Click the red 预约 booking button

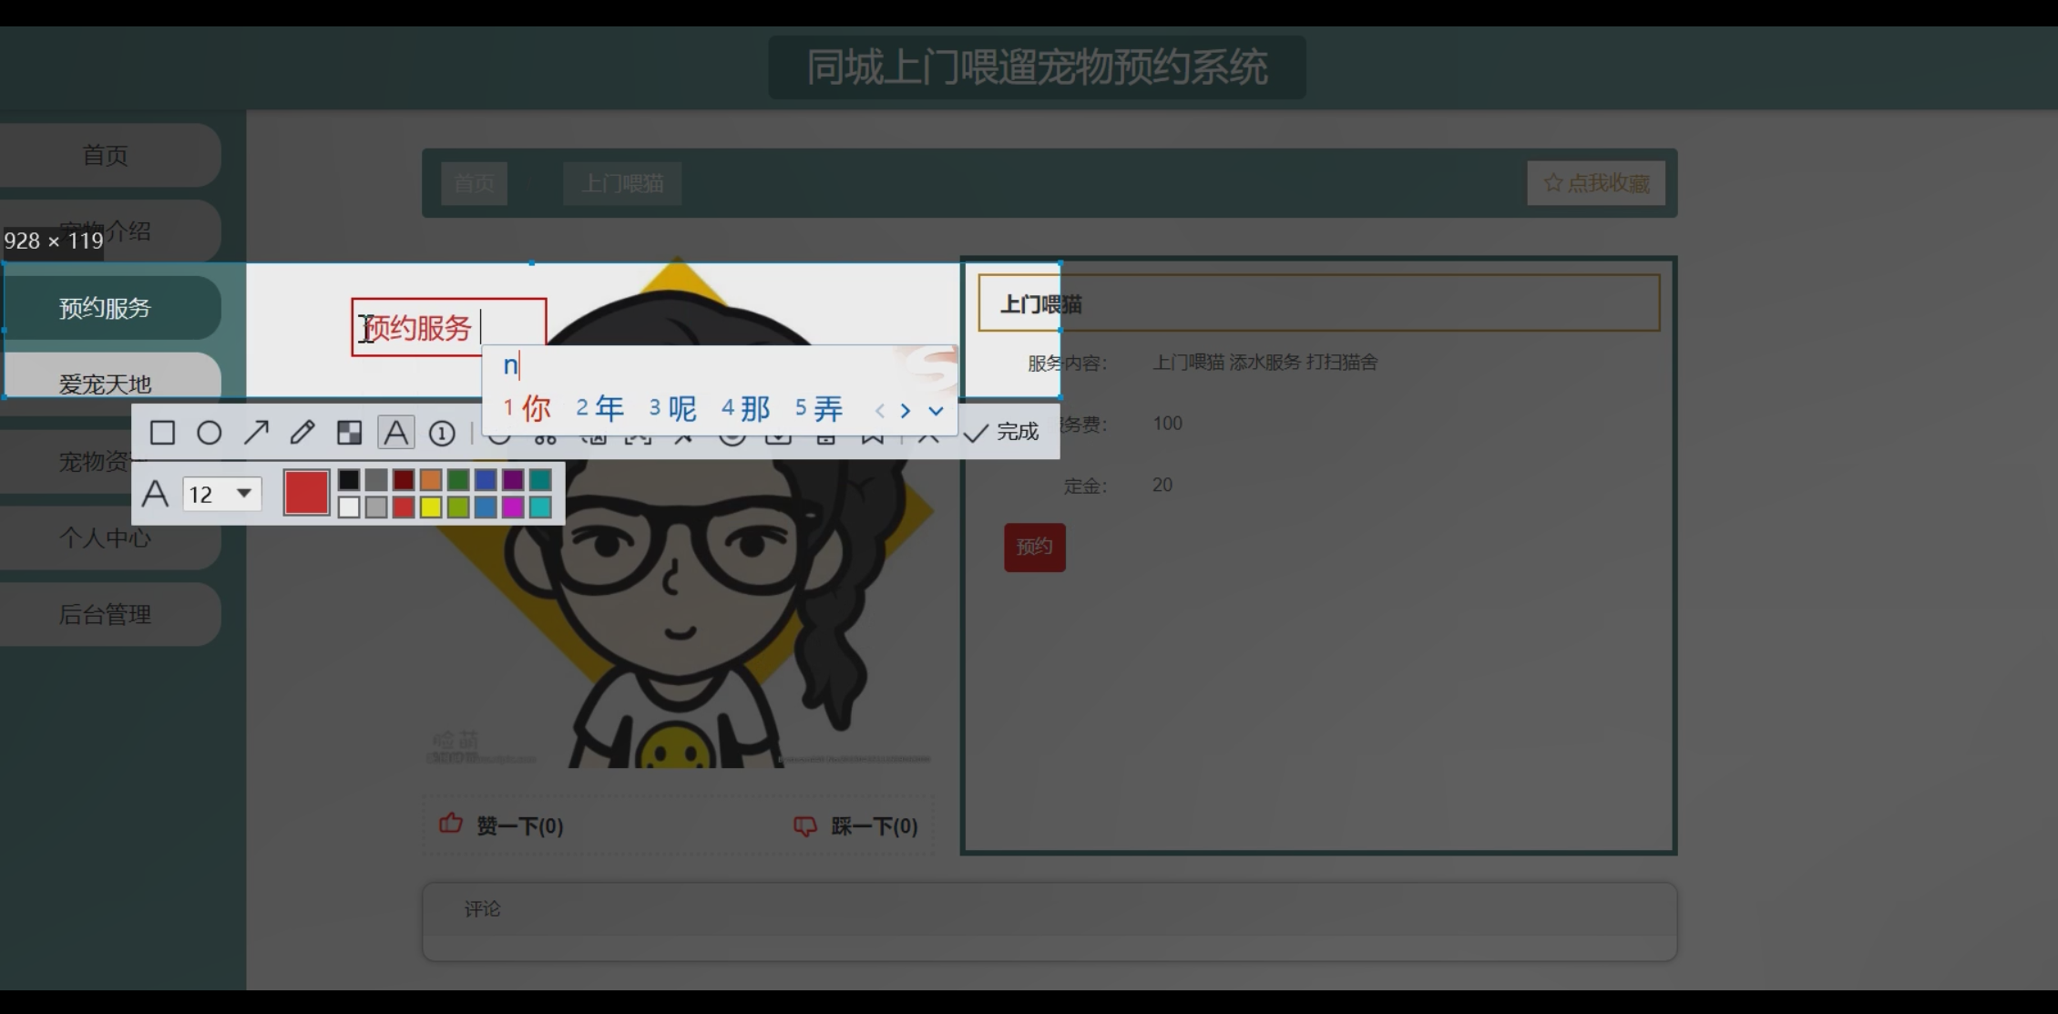(1034, 547)
